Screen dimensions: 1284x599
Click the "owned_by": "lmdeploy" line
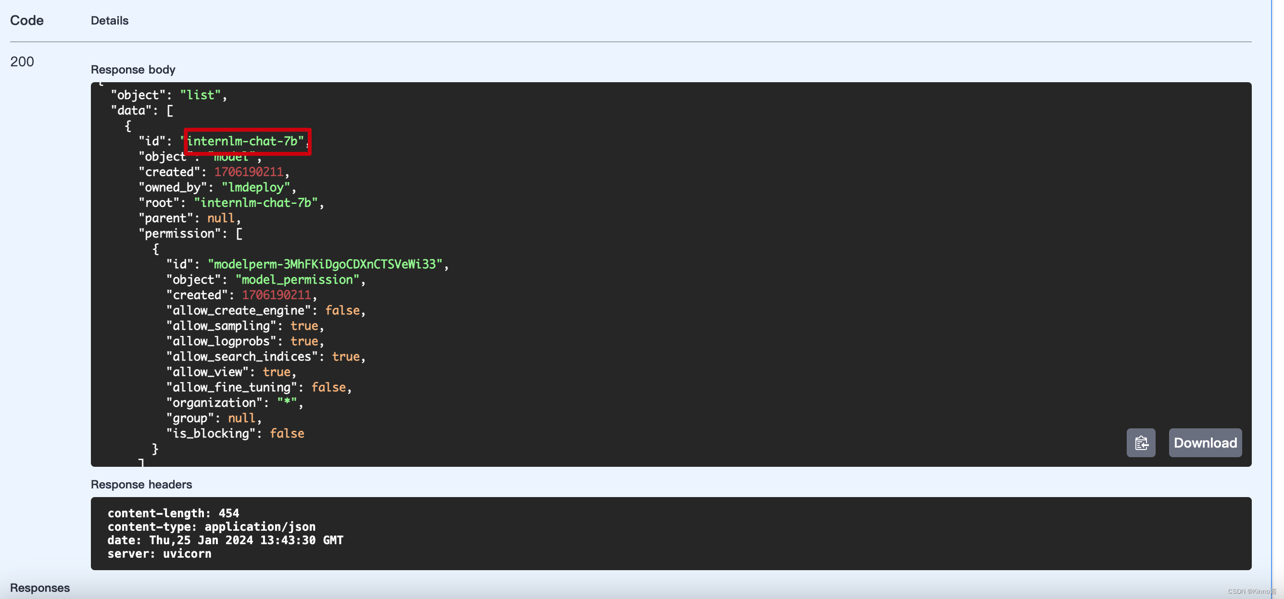point(217,187)
